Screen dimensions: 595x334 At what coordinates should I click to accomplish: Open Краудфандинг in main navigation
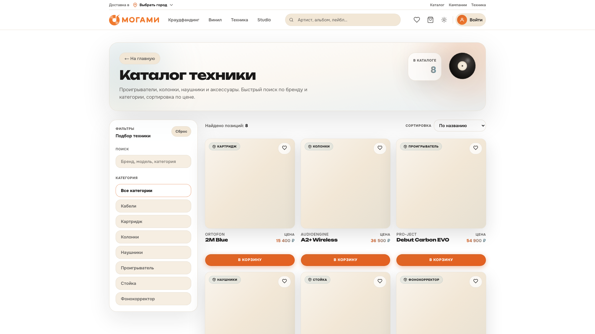click(184, 20)
